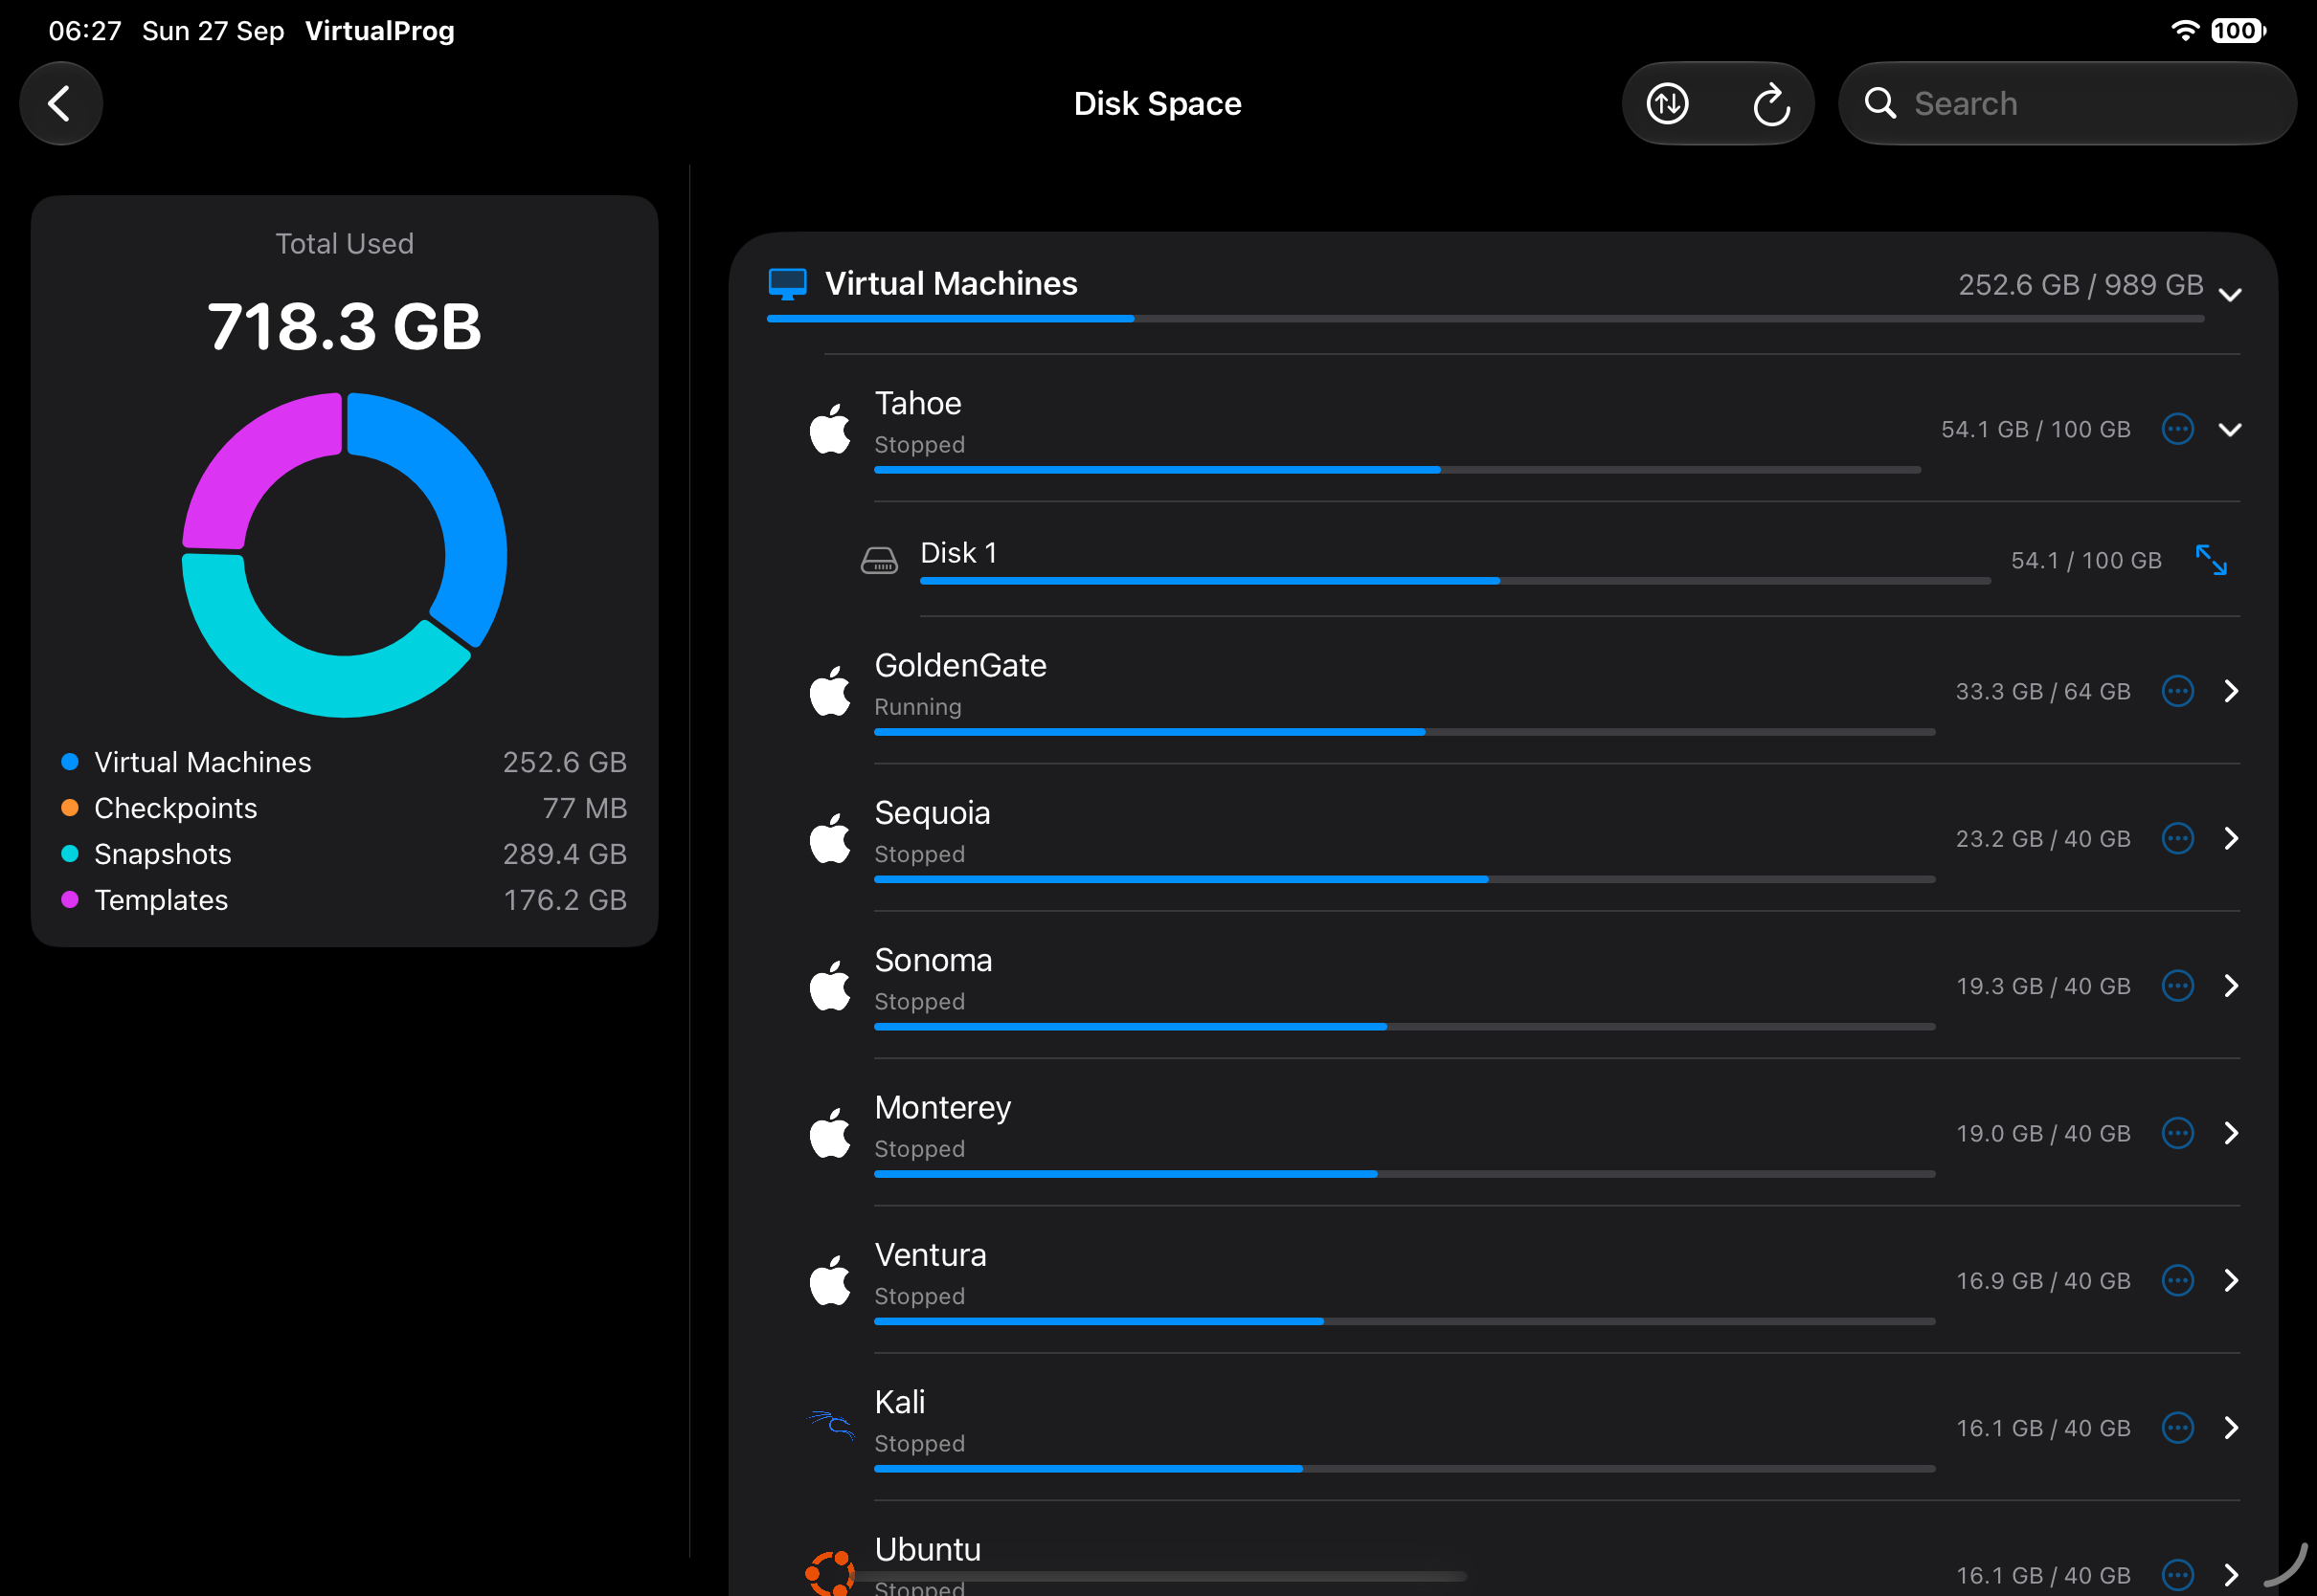Viewport: 2317px width, 1596px height.
Task: Click the Disk 1 usage progress bar
Action: (1455, 581)
